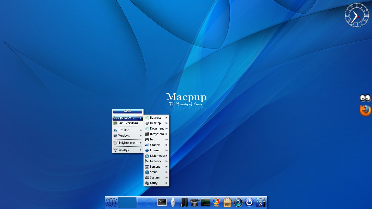Expand the Internet submenu arrow
The height and width of the screenshot is (209, 372).
click(x=167, y=150)
